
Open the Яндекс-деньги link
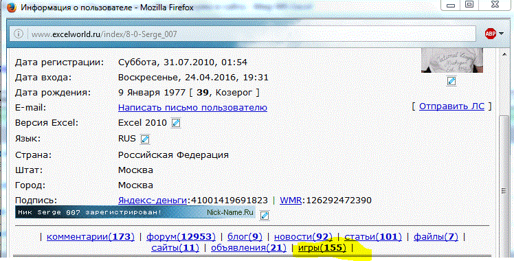pos(153,200)
